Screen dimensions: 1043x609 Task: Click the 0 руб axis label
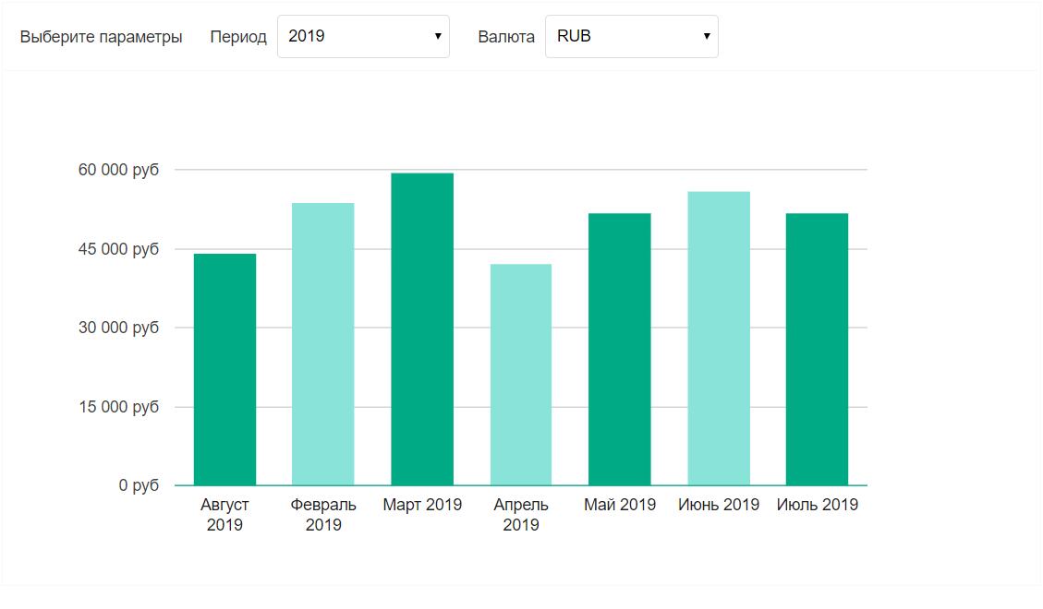coord(139,484)
